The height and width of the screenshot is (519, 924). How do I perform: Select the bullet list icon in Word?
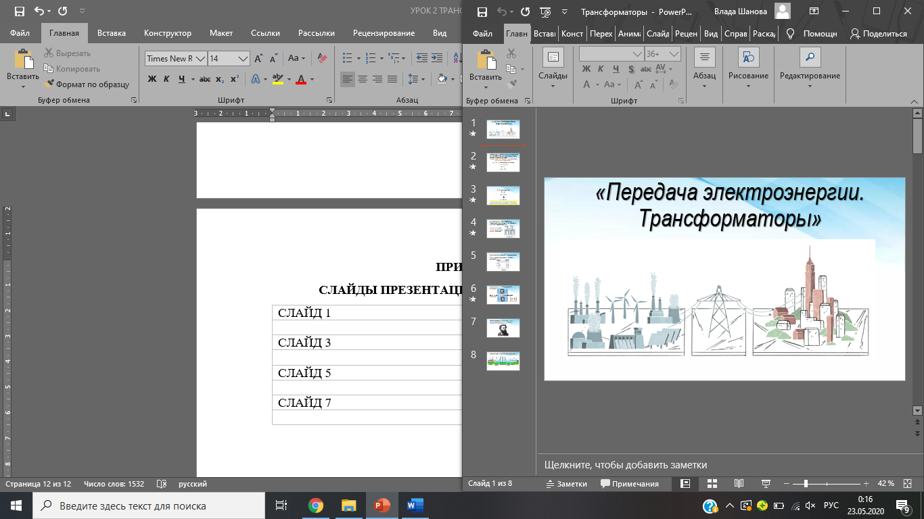(x=347, y=58)
